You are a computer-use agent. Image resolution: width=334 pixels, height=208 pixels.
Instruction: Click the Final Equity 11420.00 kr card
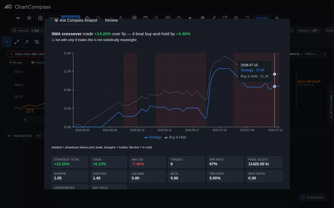[264, 162]
